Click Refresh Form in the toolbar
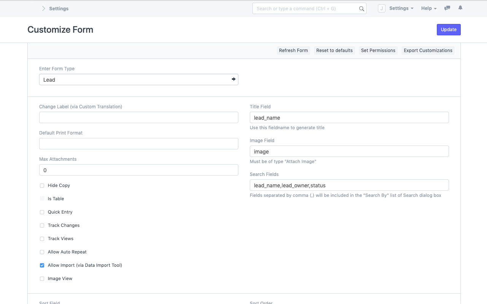This screenshot has width=487, height=304. click(x=293, y=51)
